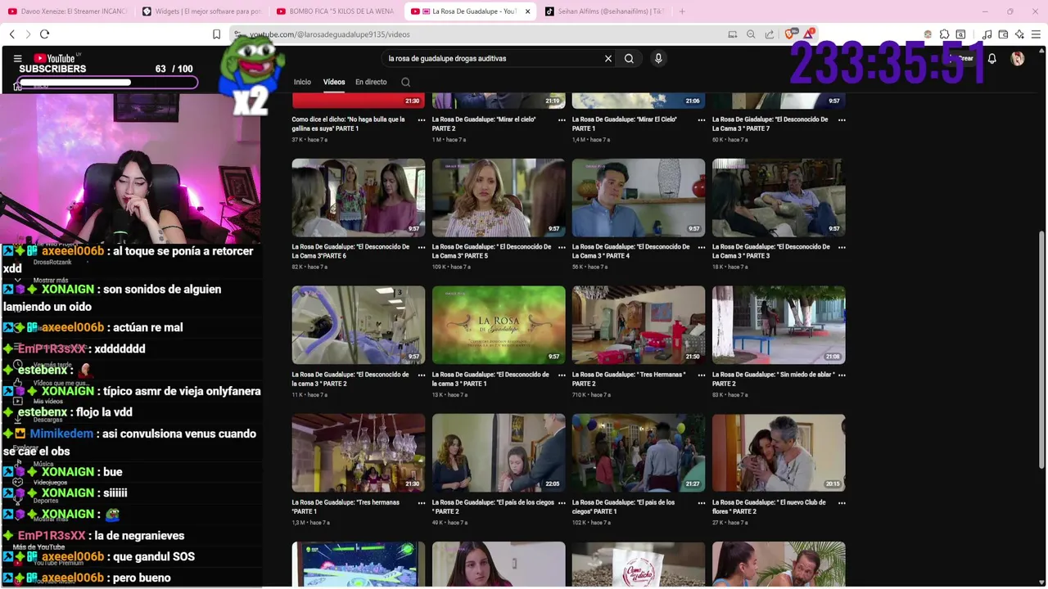Go back with the browser back arrow
This screenshot has width=1048, height=589.
tap(12, 34)
